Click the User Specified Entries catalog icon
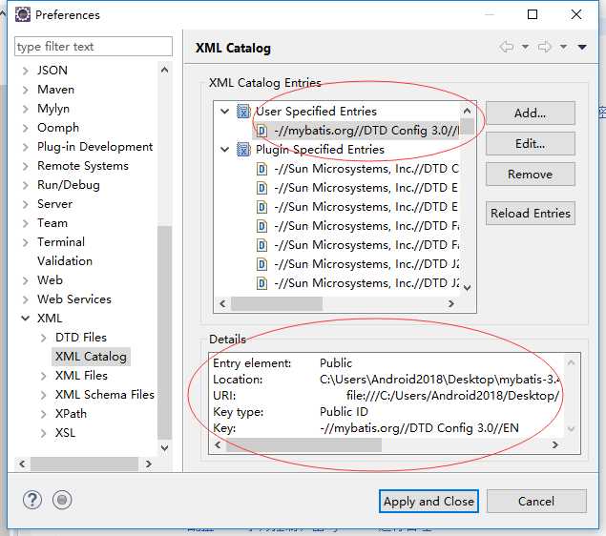606x536 pixels. click(x=243, y=112)
